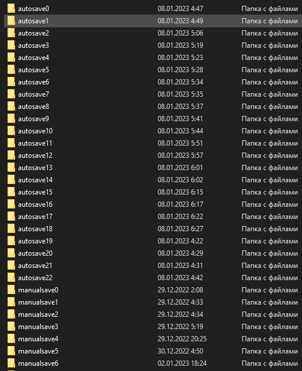This screenshot has width=302, height=371.
Task: Click file type text for autosave7
Action: 269,94
